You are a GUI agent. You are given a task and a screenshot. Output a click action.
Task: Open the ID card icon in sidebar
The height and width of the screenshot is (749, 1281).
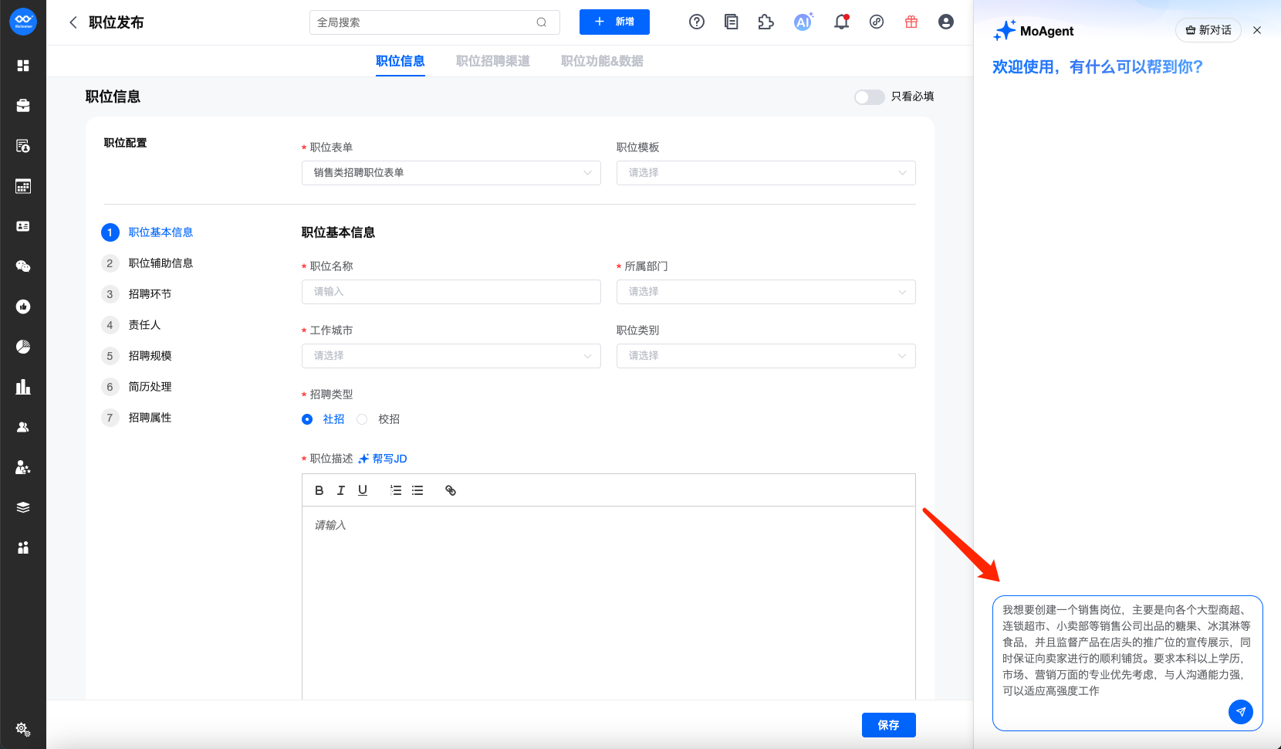click(23, 226)
